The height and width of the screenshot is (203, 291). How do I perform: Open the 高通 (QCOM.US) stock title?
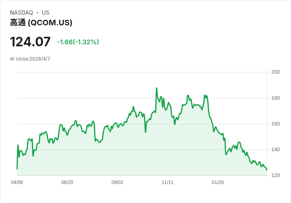[41, 23]
